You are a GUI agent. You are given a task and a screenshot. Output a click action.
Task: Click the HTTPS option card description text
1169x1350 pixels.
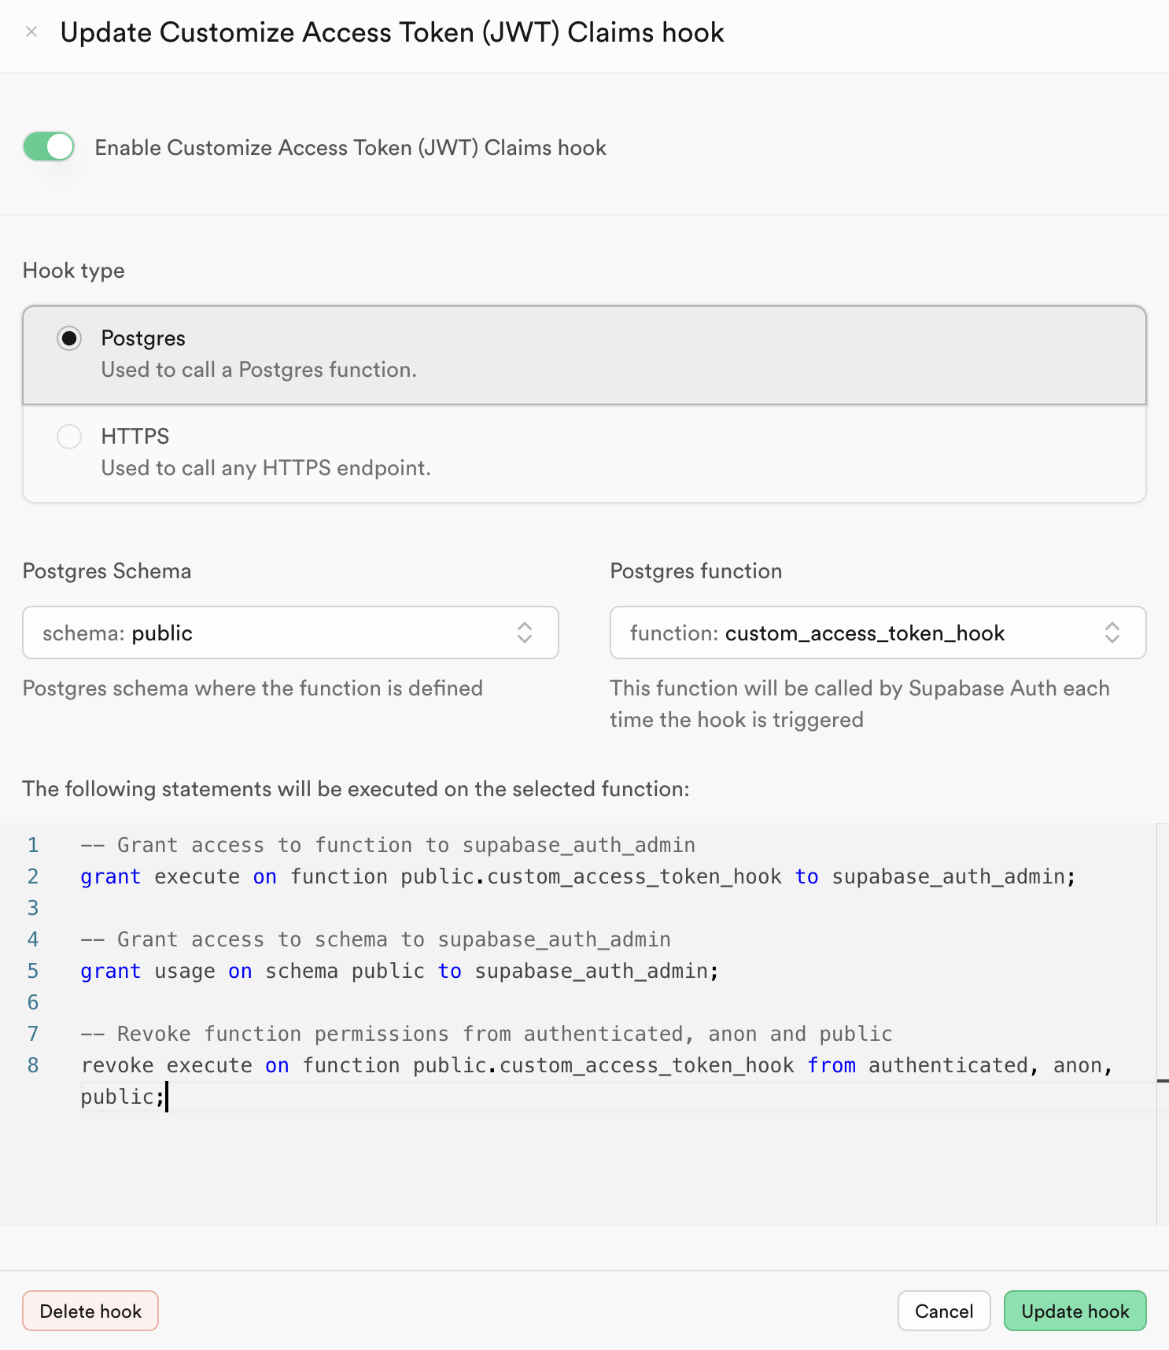pyautogui.click(x=266, y=468)
